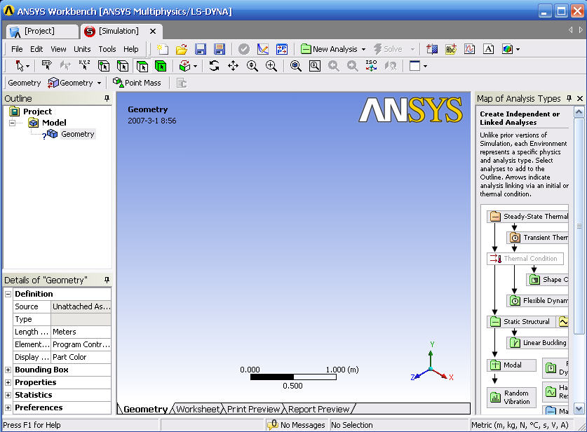Click the Save disk icon
The image size is (587, 432).
201,49
